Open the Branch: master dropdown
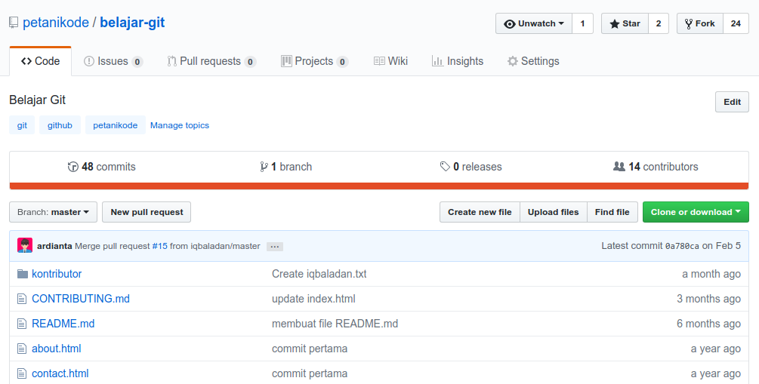This screenshot has height=384, width=759. point(54,212)
